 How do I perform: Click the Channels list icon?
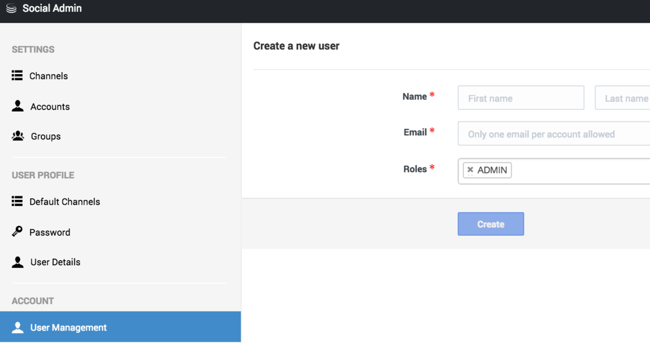[x=17, y=75]
